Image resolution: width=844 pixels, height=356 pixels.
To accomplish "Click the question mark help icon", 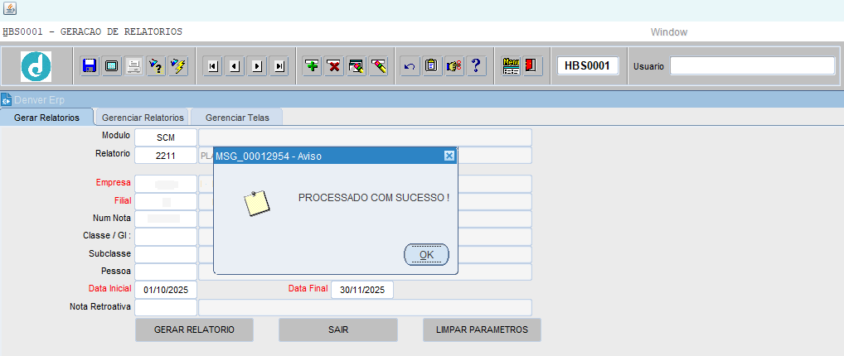I will pos(475,66).
